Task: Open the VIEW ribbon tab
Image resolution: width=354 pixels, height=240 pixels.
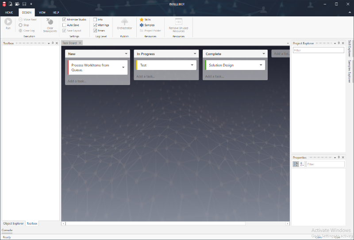Action: pos(42,13)
